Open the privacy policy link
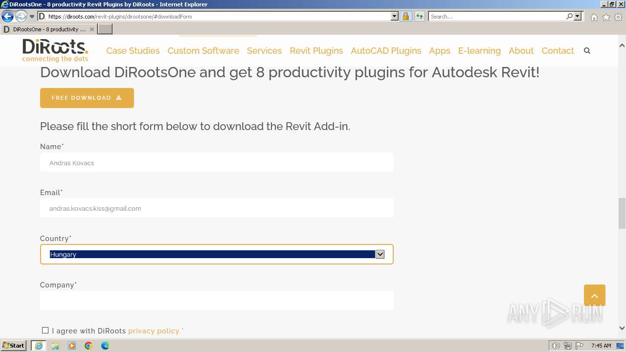Screen dimensions: 626x352 [155, 331]
